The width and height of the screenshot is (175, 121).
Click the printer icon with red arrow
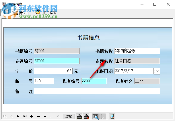86,116
